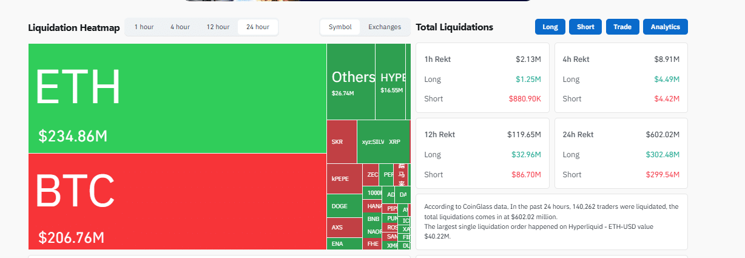Click the green ENA tile
The image size is (745, 258).
click(x=344, y=243)
